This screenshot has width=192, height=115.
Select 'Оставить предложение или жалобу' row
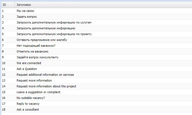click(x=42, y=40)
